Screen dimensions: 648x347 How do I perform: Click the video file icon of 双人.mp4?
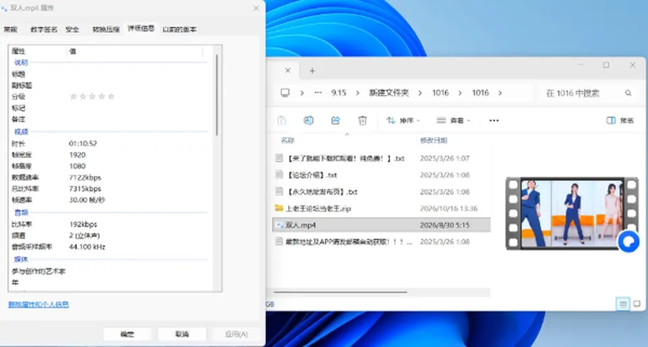[x=279, y=225]
